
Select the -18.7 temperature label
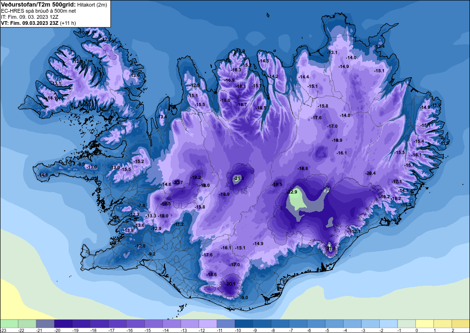tap(242, 105)
